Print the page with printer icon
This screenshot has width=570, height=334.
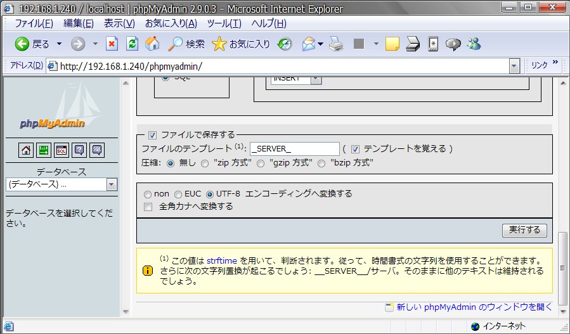(336, 44)
